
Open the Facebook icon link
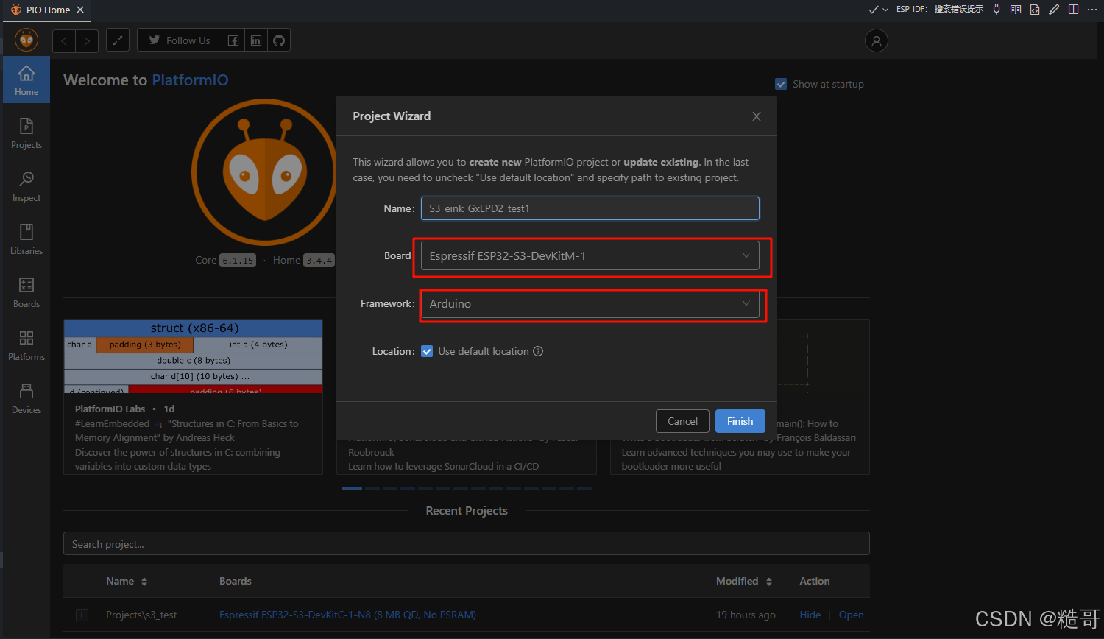pyautogui.click(x=233, y=40)
